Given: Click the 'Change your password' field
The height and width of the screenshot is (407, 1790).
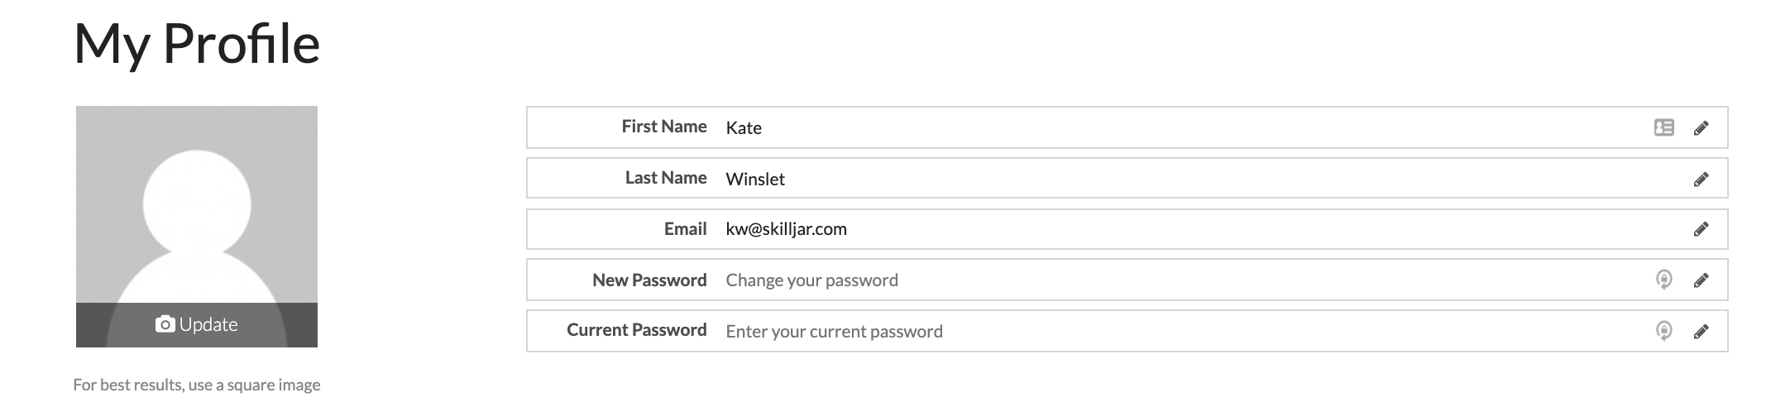Looking at the screenshot, I should point(1158,280).
